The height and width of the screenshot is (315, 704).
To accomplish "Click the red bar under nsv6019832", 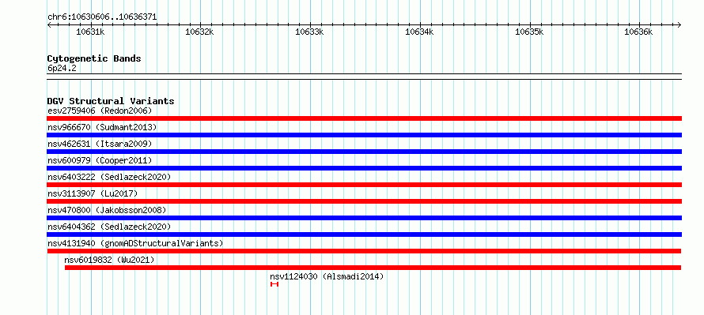I will point(373,268).
